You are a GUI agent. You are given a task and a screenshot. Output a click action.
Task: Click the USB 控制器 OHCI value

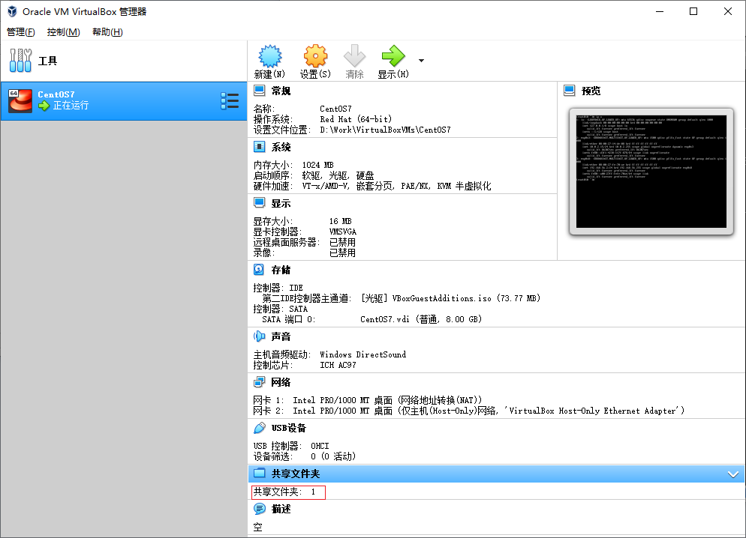(320, 445)
